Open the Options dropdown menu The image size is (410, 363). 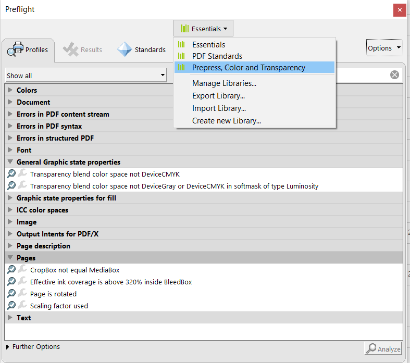(384, 48)
